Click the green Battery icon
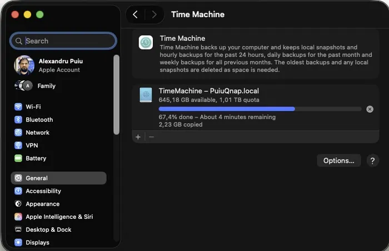 point(18,158)
